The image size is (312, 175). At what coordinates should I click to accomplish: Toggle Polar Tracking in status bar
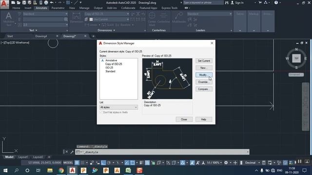tap(109, 163)
